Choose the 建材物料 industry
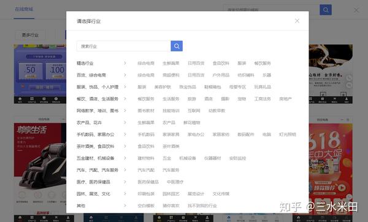This screenshot has width=368, height=222. (146, 158)
